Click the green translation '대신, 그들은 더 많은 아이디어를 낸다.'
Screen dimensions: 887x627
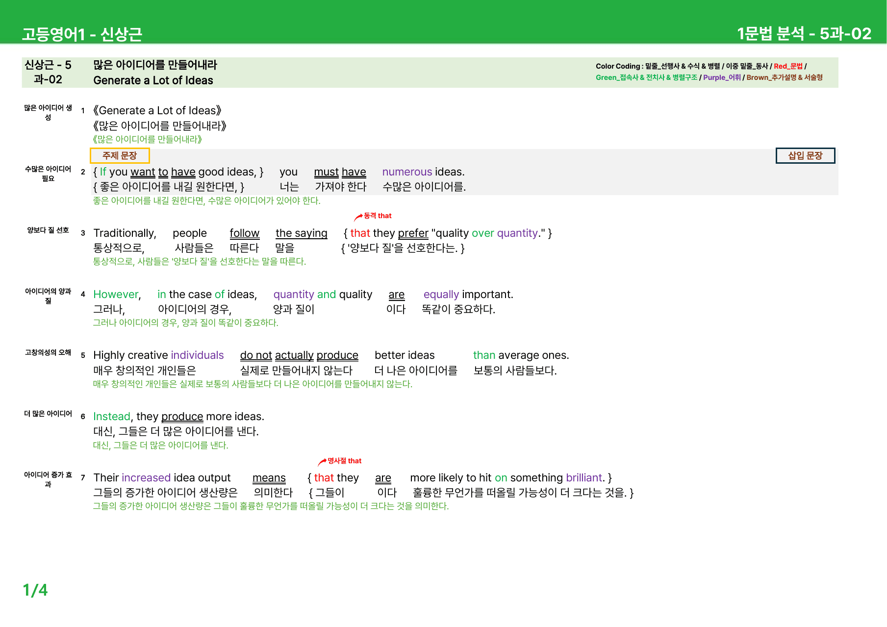click(x=161, y=445)
